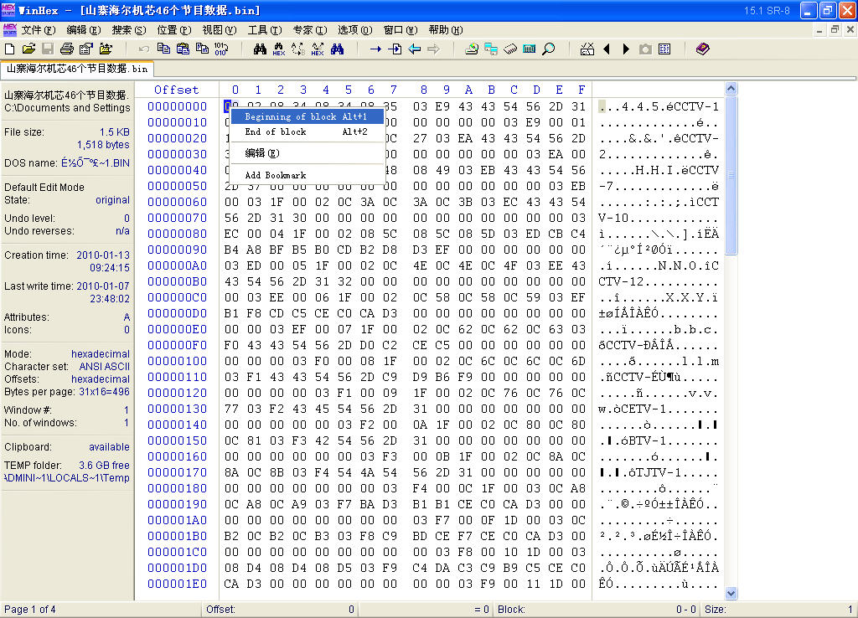Open the 文件(F) menu
858x618 pixels.
(x=39, y=29)
